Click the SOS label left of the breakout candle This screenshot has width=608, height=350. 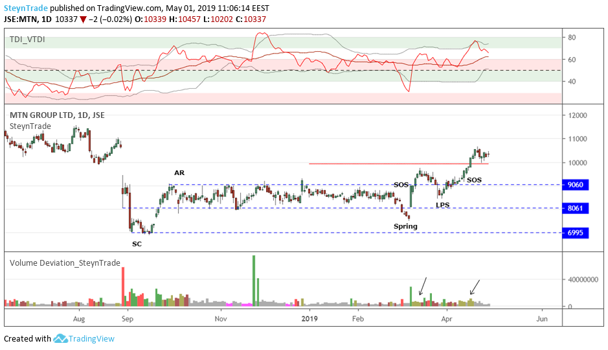click(x=401, y=185)
